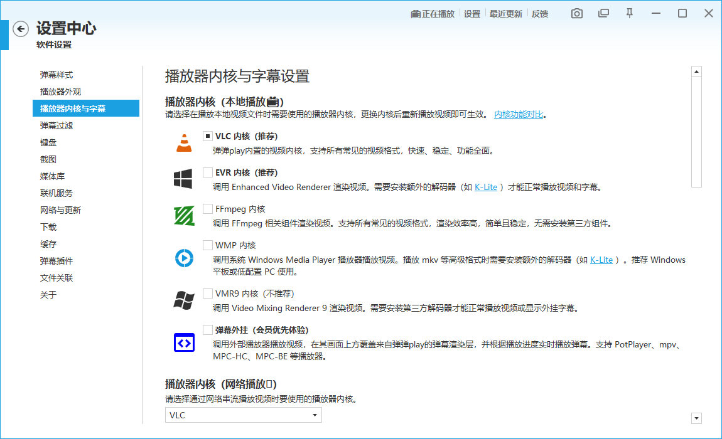This screenshot has height=439, width=722.
Task: Click the WMP kernel play icon
Action: (183, 257)
